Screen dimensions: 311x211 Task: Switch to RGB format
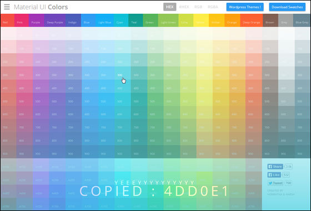[x=198, y=7]
